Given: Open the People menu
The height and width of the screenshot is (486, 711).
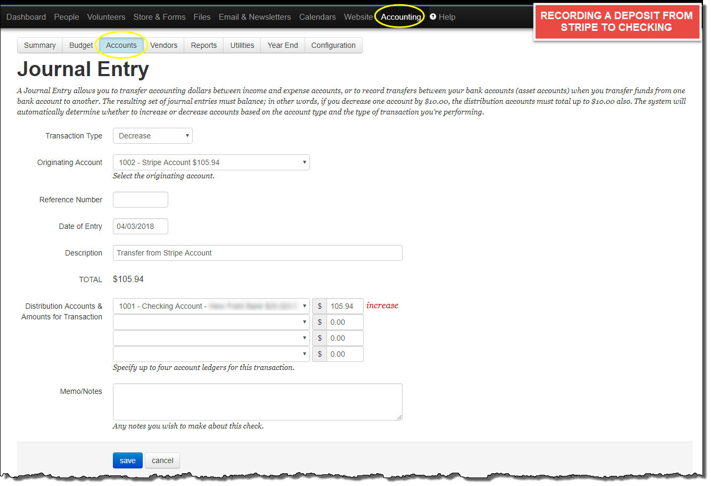Looking at the screenshot, I should pos(67,17).
